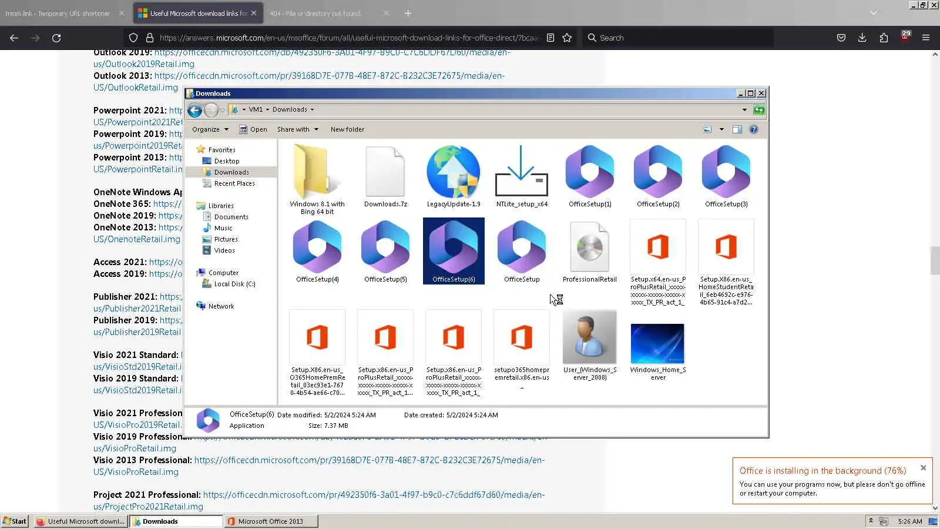Screen dimensions: 940x529
Task: Open the Documents library
Action: (x=231, y=217)
